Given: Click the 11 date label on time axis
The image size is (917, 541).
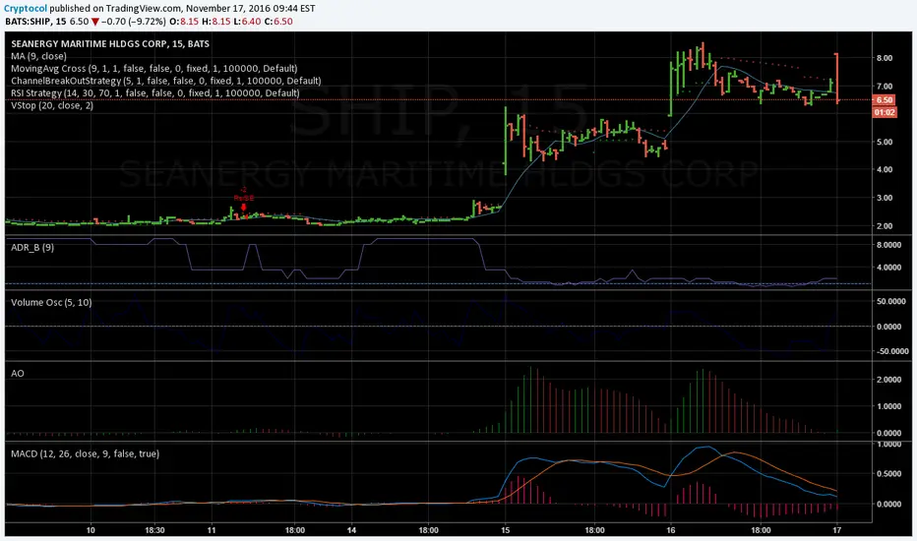Looking at the screenshot, I should [212, 530].
